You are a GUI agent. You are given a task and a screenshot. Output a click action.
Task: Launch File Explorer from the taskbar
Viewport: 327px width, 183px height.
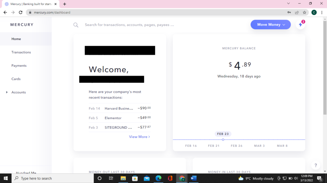[123, 178]
